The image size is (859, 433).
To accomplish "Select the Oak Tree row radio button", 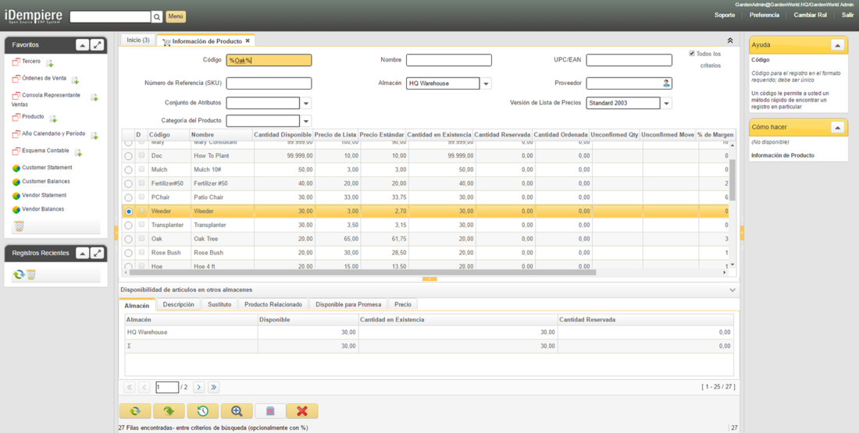I will pos(129,240).
